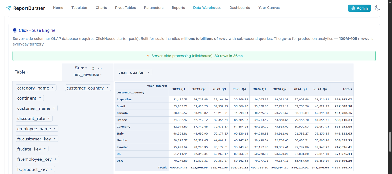Toggle dark mode with the moon icon

point(377,8)
